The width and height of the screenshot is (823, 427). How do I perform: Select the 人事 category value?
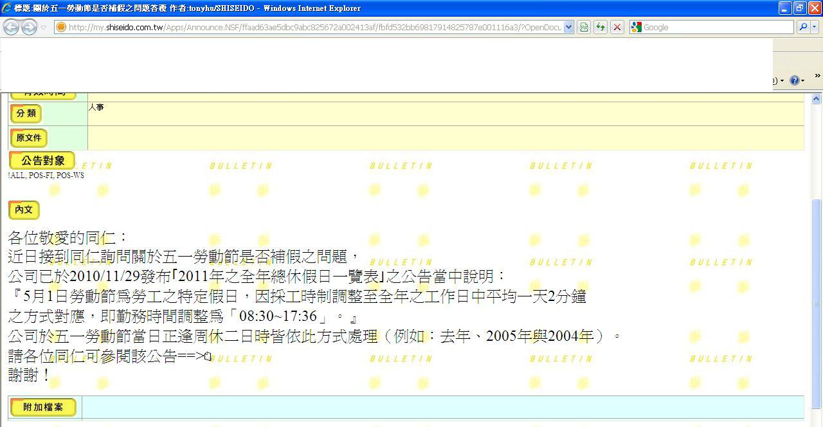(96, 107)
